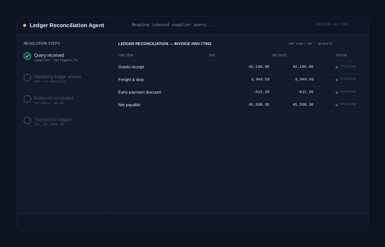
Task: Click the status dot in Early payment discount row
Action: 336,92
